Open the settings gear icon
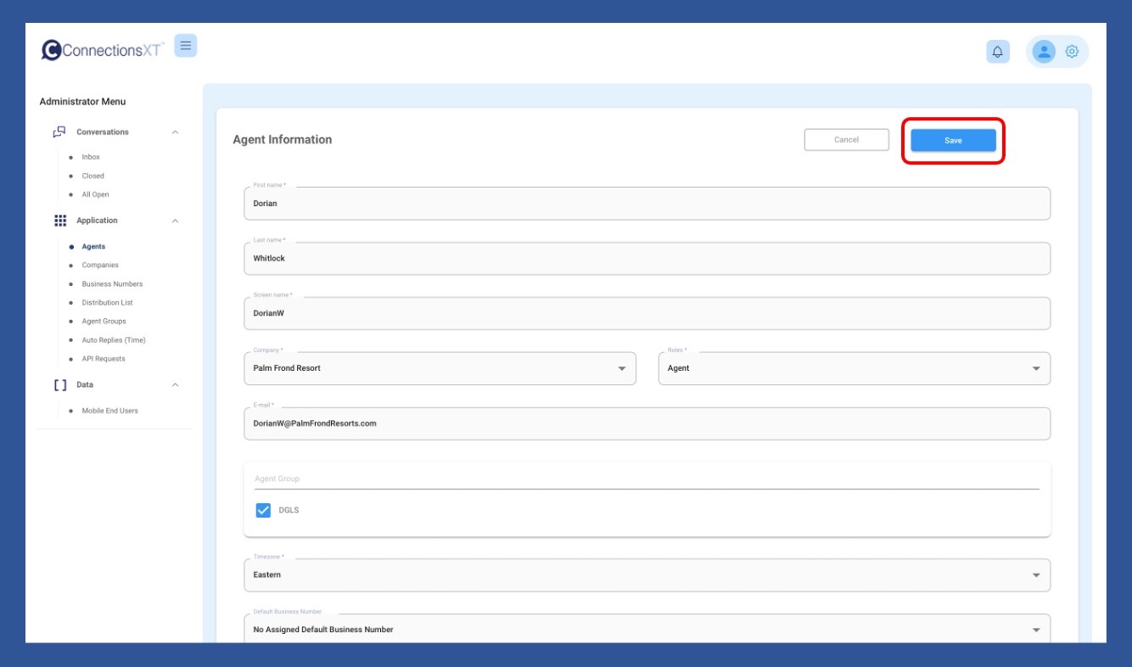The width and height of the screenshot is (1132, 667). (1072, 52)
